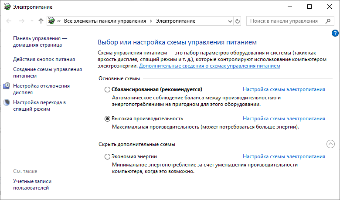Open the breadcrumb arrow after Все элементы
This screenshot has width=340, height=200.
pyautogui.click(x=151, y=21)
